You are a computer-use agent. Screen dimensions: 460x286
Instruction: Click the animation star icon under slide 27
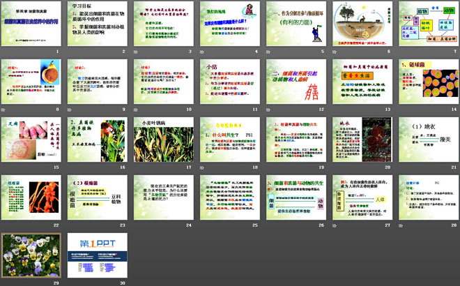[x=335, y=225]
